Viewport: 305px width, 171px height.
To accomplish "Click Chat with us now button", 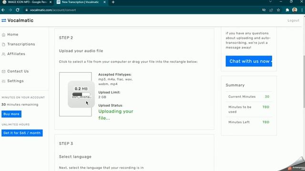I will pos(249,61).
